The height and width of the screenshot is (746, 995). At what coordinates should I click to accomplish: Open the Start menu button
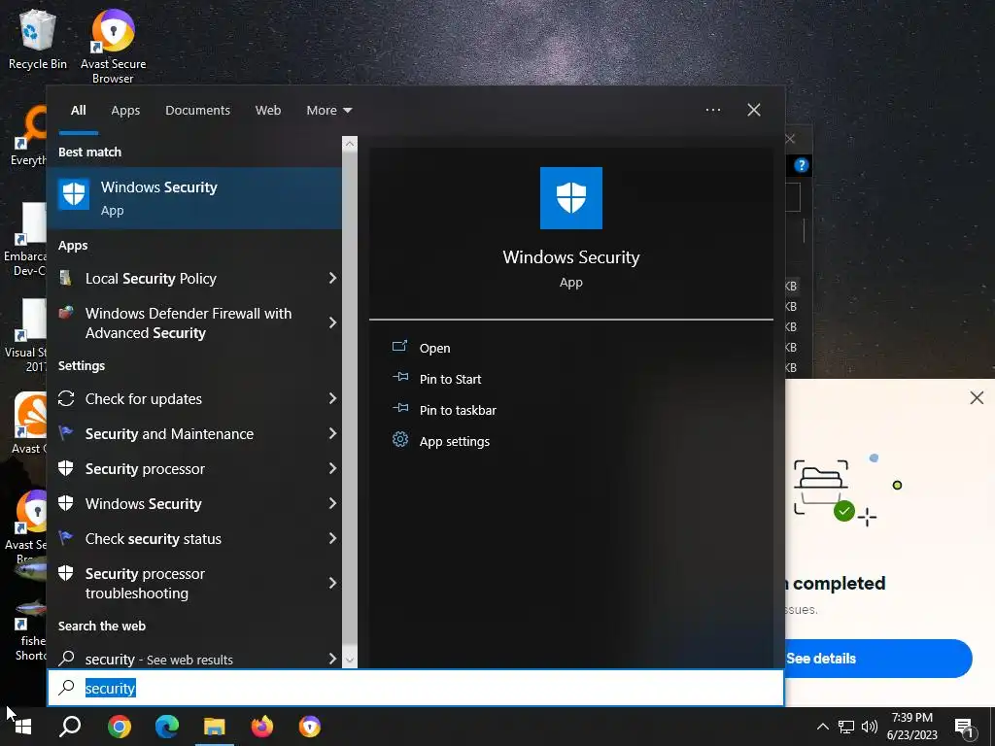tap(23, 727)
